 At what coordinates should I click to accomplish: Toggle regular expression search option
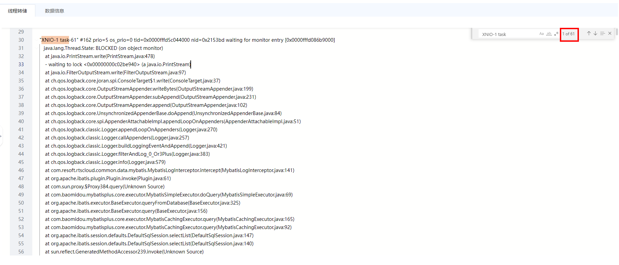pyautogui.click(x=556, y=34)
